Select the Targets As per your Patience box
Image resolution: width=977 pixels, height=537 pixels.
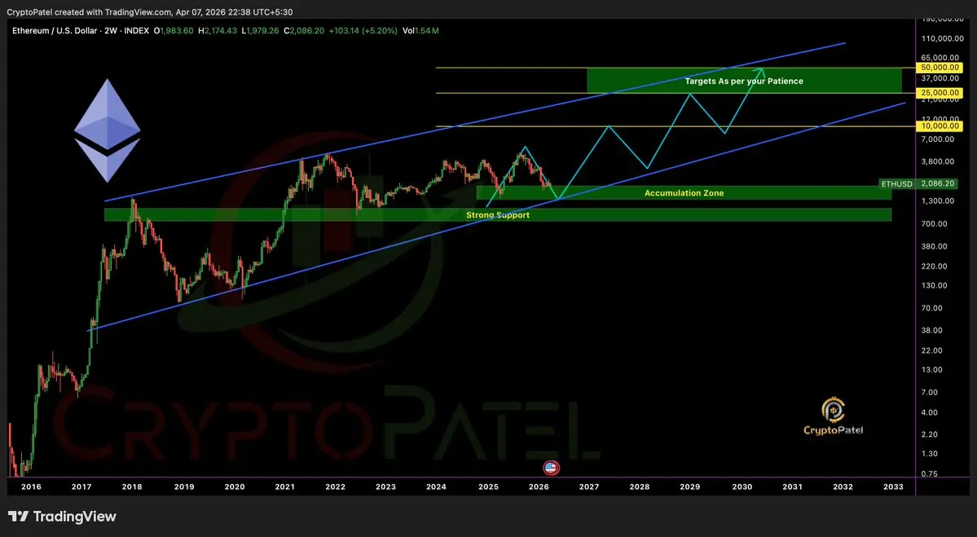click(744, 81)
